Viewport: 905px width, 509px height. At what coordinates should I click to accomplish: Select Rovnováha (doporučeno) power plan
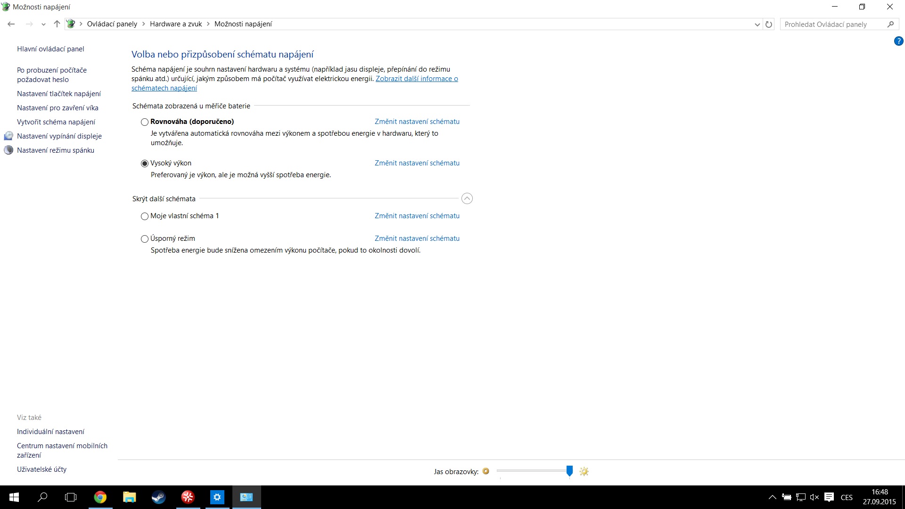145,122
